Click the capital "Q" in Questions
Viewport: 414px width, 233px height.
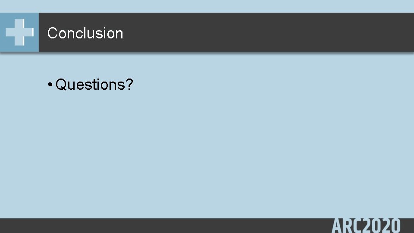coord(62,85)
